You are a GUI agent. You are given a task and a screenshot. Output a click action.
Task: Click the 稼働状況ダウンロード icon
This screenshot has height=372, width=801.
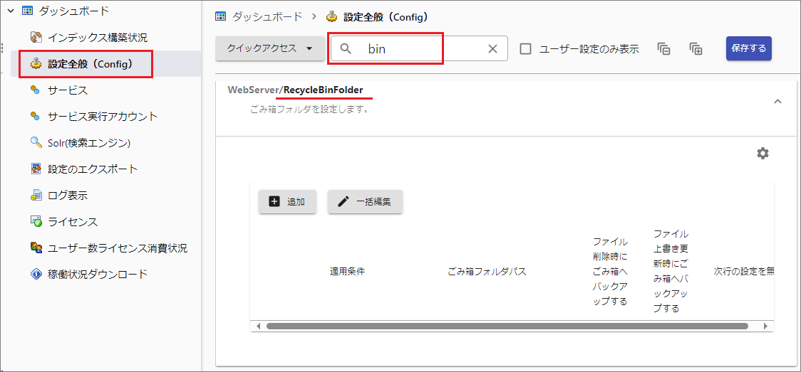(x=36, y=275)
